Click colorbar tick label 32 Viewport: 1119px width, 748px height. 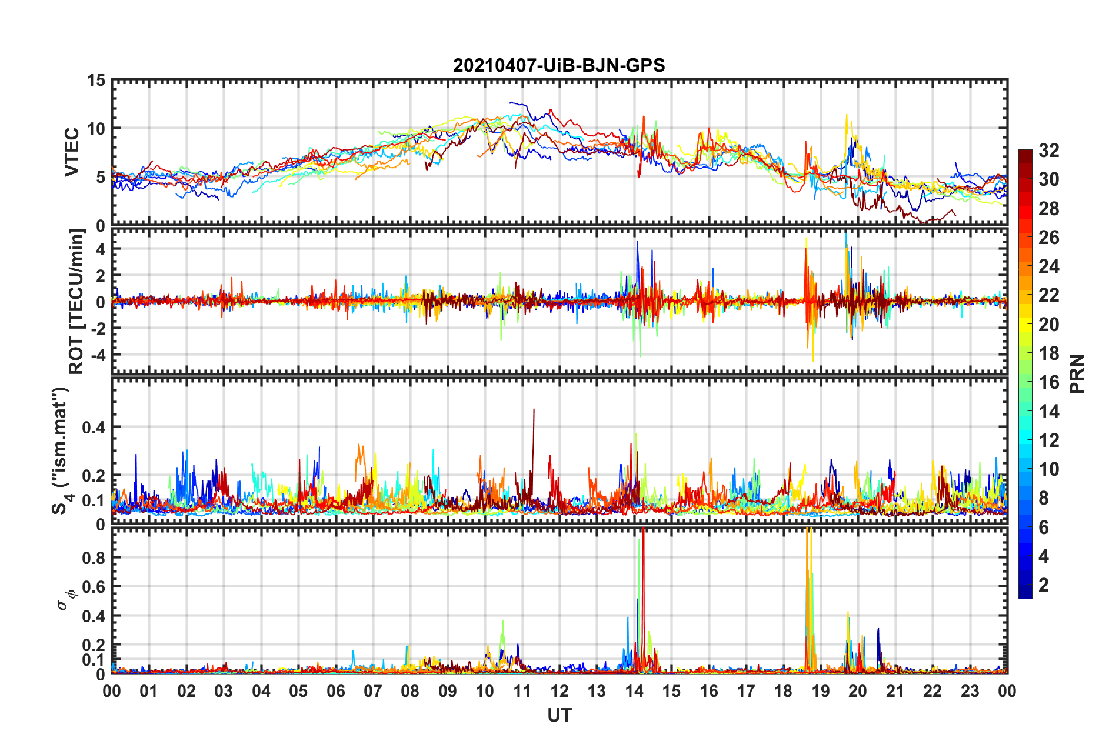pyautogui.click(x=1048, y=151)
